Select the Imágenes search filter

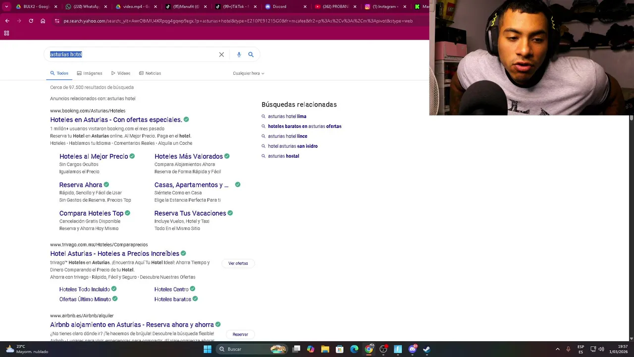90,73
